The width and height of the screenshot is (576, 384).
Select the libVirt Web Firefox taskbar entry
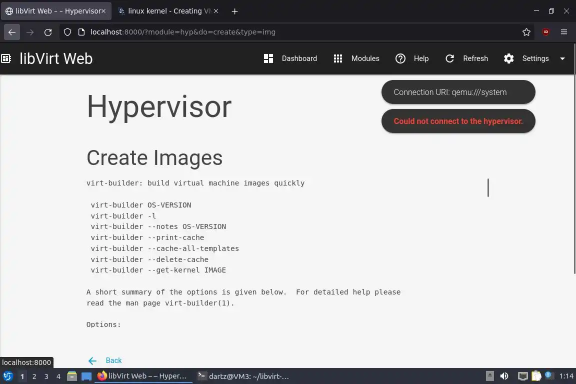pos(143,376)
